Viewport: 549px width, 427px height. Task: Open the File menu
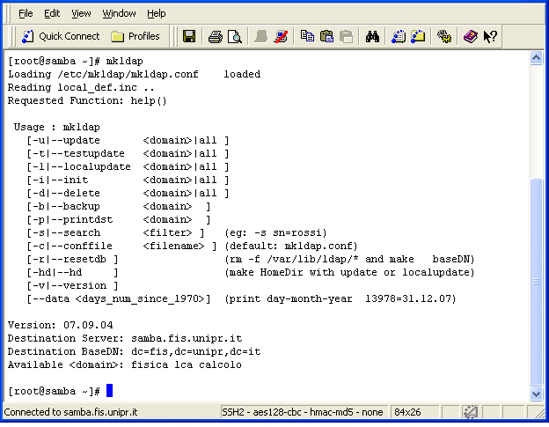coord(26,13)
